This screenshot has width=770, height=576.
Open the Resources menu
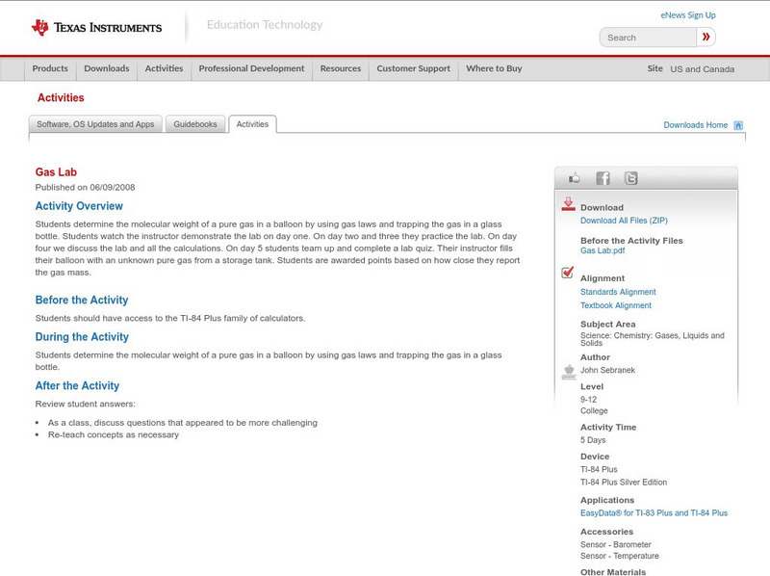point(341,68)
